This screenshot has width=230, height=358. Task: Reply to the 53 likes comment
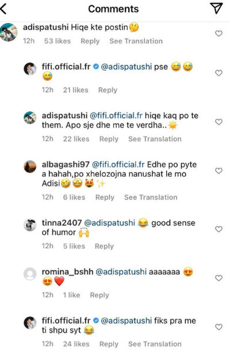pyautogui.click(x=90, y=41)
